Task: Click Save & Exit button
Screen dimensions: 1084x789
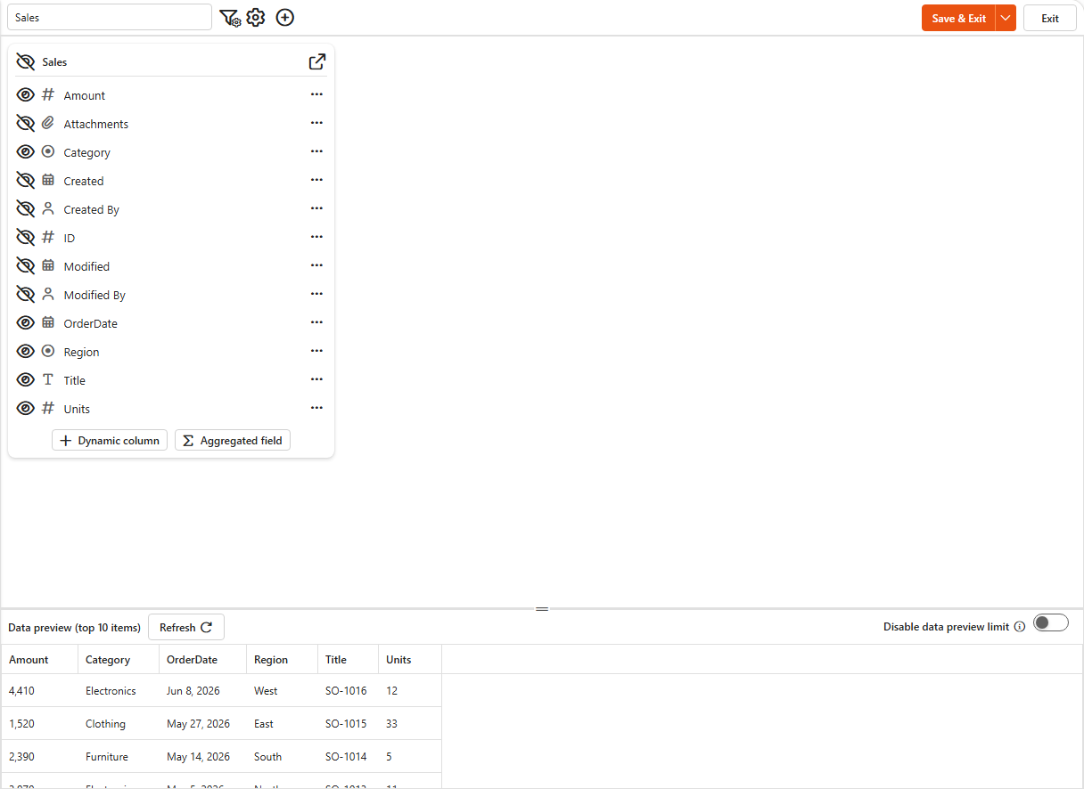Action: [958, 18]
